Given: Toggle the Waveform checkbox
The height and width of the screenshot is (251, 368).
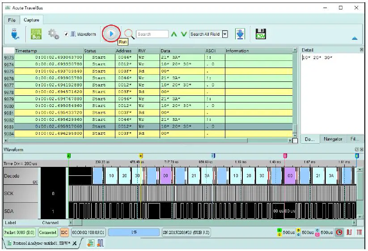Looking at the screenshot, I should (x=66, y=34).
